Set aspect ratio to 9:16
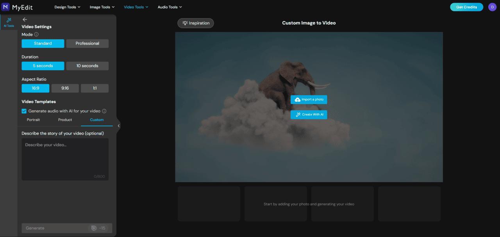This screenshot has width=500, height=237. (65, 88)
